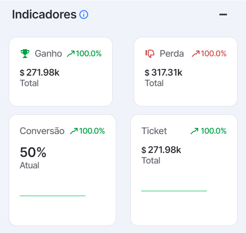The height and width of the screenshot is (233, 246).
Task: Select the Ganho card title
Action: 48,54
